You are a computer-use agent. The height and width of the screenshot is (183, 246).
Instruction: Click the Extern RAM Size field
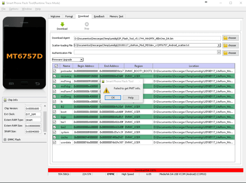pos(33,126)
